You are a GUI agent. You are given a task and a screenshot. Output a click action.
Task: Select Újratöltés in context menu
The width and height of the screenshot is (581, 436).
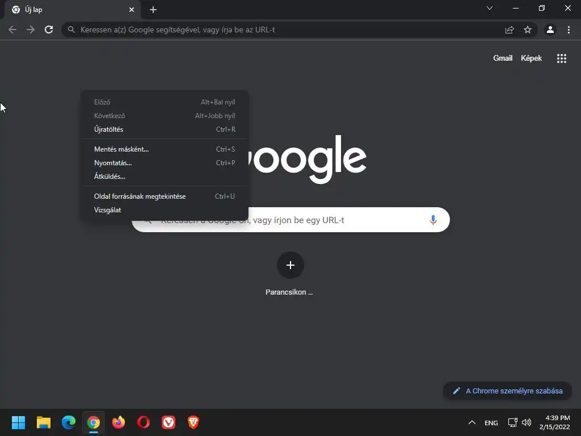point(165,129)
